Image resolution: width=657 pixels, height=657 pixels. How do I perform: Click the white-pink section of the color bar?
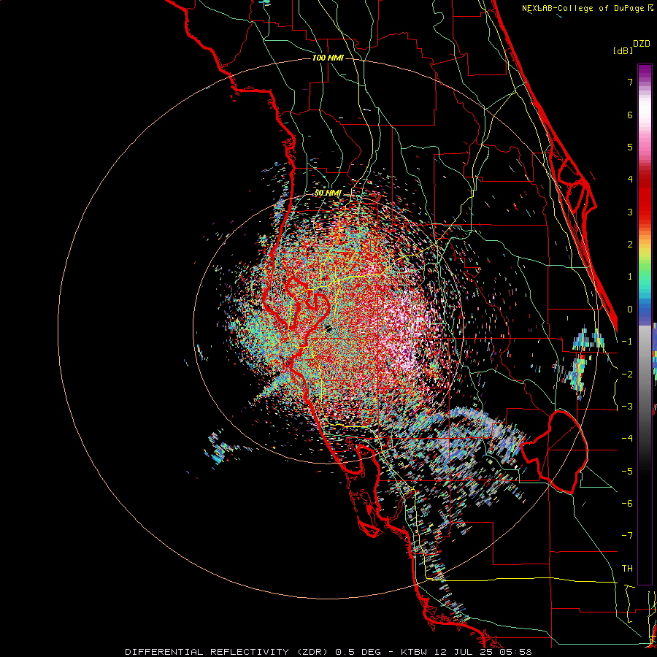point(645,120)
